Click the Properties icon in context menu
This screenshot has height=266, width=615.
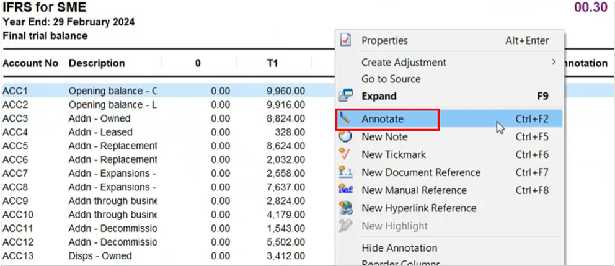[x=346, y=41]
